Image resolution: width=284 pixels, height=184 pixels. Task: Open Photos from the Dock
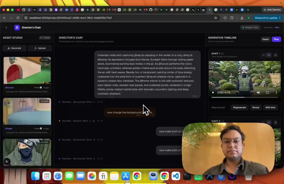[92, 176]
